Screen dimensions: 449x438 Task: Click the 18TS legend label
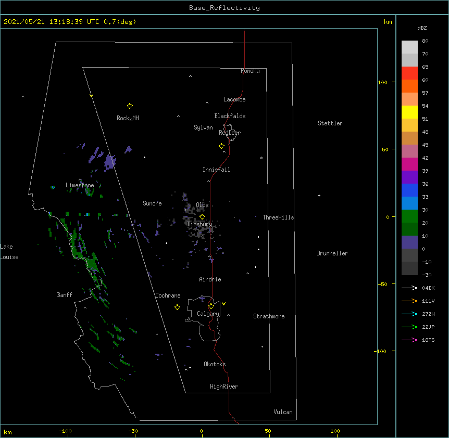[428, 340]
